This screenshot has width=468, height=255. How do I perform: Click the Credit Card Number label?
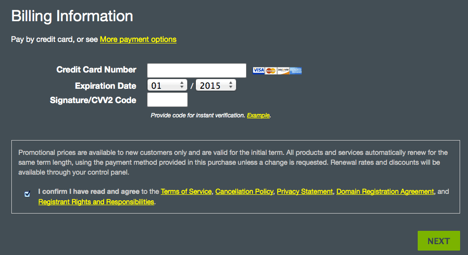[96, 70]
